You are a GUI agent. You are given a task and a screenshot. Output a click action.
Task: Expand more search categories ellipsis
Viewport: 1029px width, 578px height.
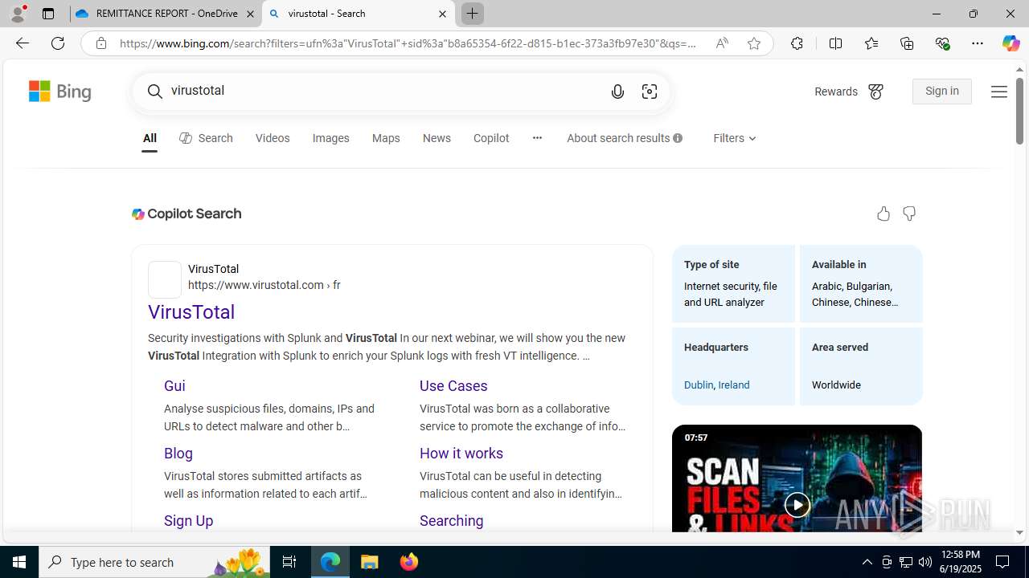tap(537, 138)
